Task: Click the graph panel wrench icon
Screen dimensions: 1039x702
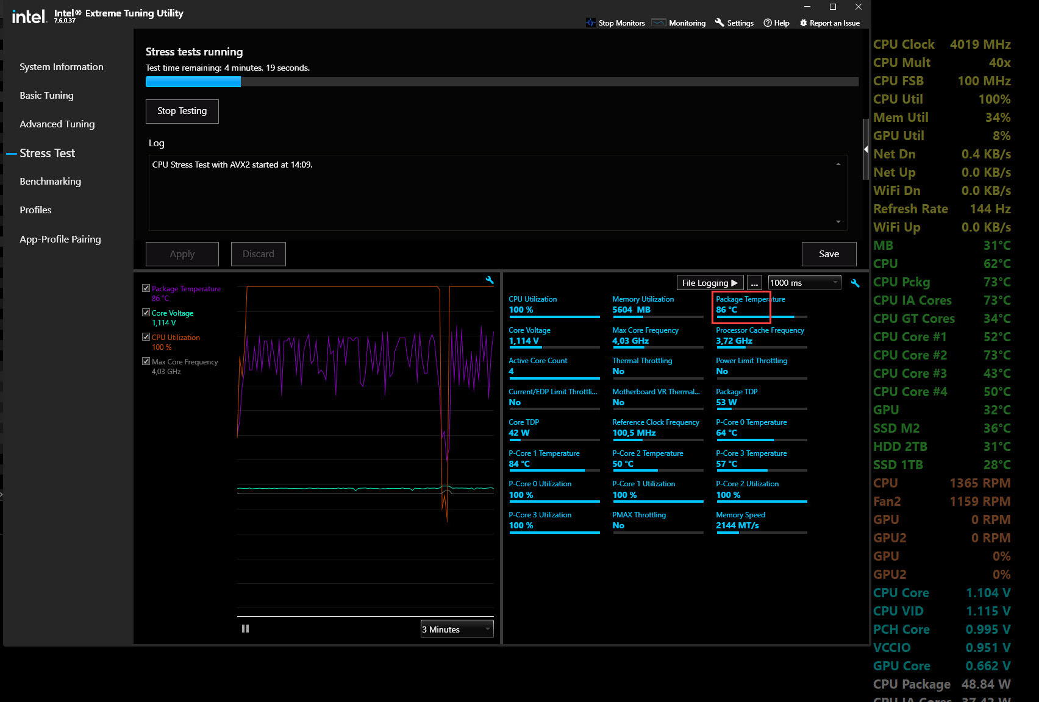Action: 489,280
